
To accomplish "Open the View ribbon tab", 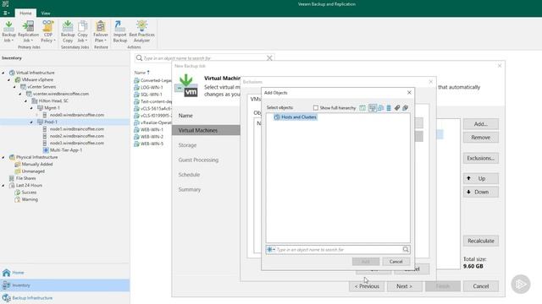I will tap(46, 14).
